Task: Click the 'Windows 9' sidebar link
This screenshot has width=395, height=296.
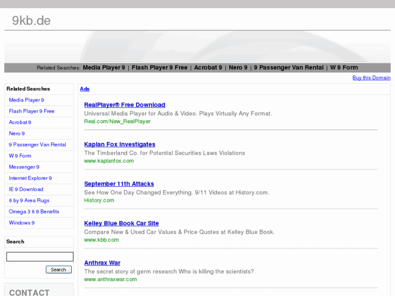Action: pyautogui.click(x=22, y=223)
